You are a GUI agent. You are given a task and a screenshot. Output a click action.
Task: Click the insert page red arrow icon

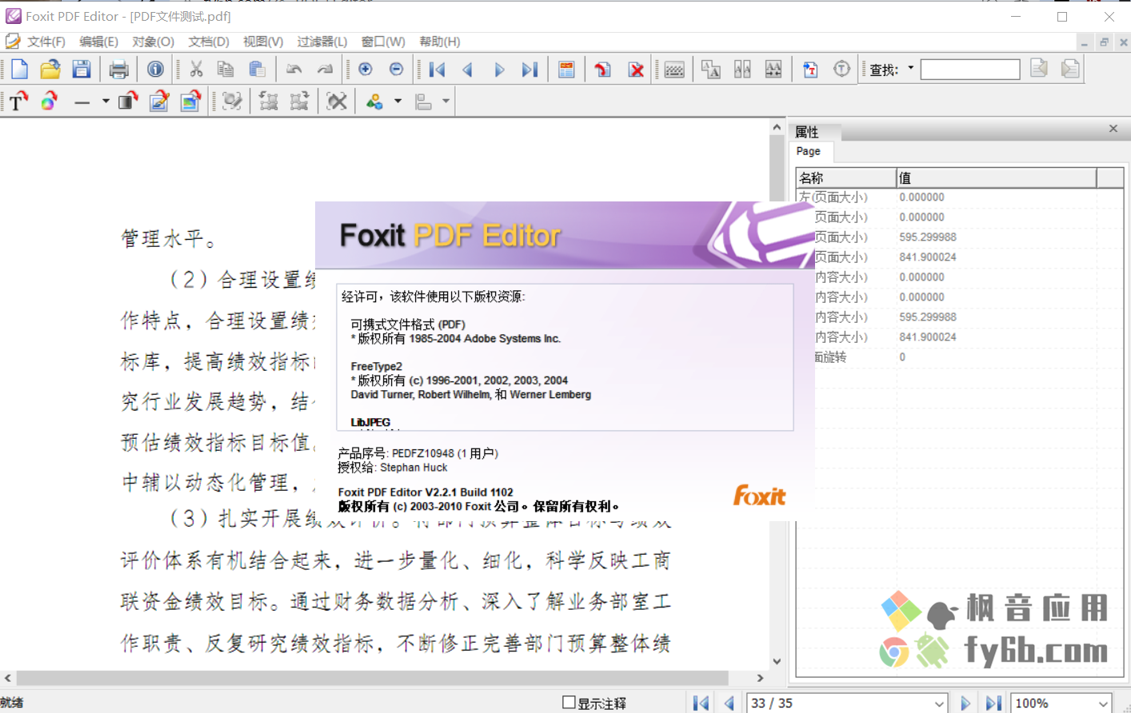point(603,70)
